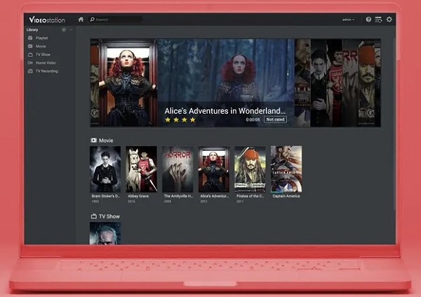The height and width of the screenshot is (297, 421).
Task: Open the task list icon beside Help
Action: coord(378,20)
